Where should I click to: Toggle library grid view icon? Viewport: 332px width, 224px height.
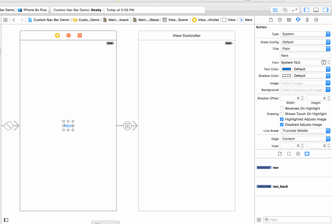pyautogui.click(x=259, y=220)
